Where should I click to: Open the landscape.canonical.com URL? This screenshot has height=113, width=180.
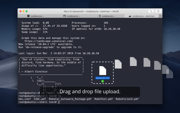pyautogui.click(x=49, y=41)
